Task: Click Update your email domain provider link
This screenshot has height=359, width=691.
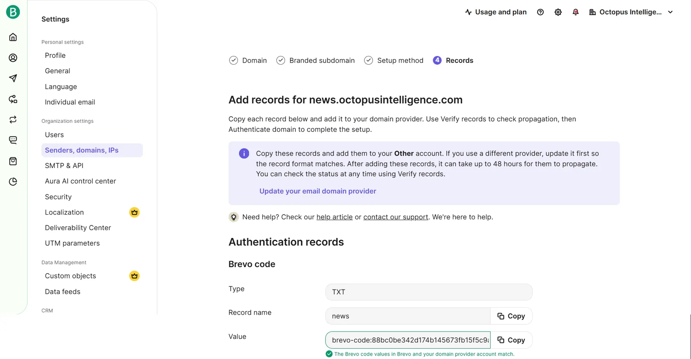Action: (318, 191)
